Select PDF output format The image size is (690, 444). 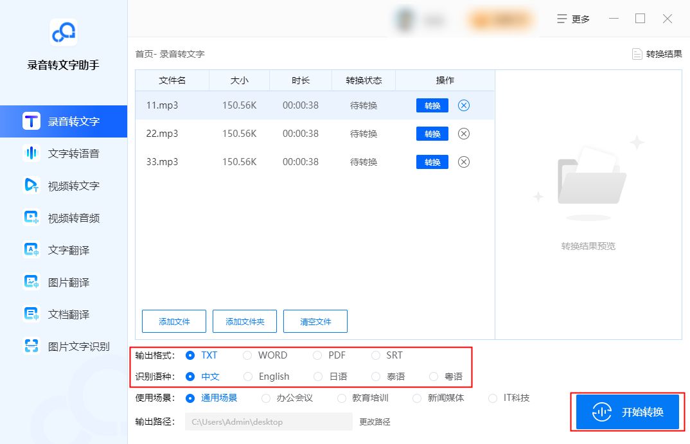click(x=329, y=355)
